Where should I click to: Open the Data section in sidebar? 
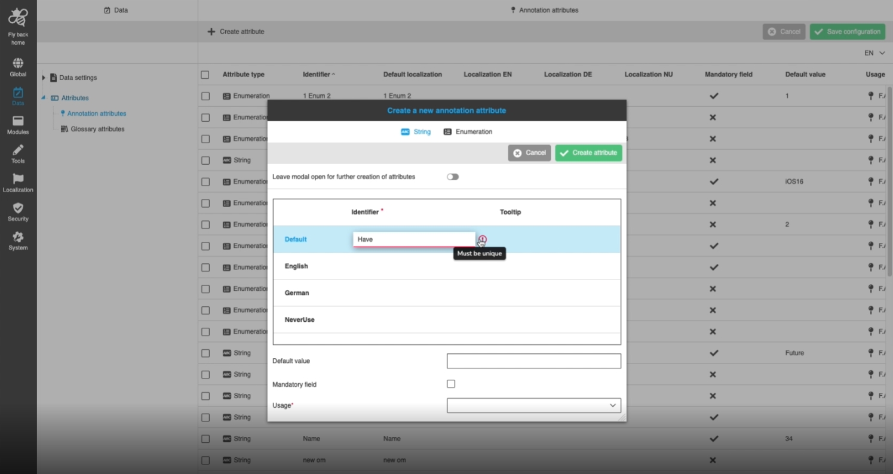pyautogui.click(x=18, y=97)
